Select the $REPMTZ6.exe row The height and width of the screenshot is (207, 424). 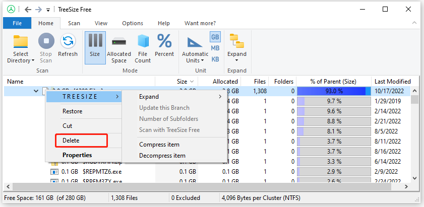[207, 172]
